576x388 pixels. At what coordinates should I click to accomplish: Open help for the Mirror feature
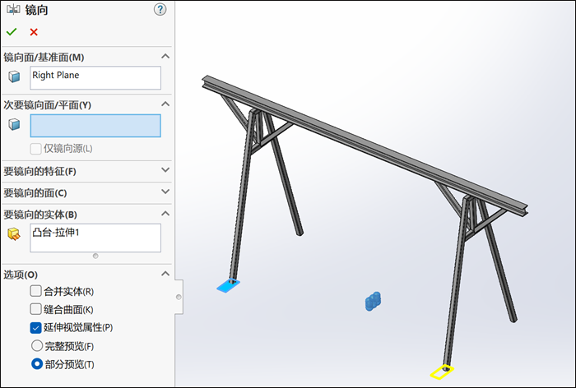click(x=160, y=10)
